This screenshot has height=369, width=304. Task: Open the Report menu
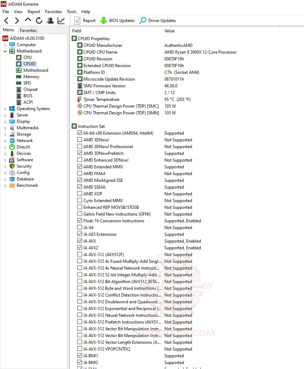34,11
